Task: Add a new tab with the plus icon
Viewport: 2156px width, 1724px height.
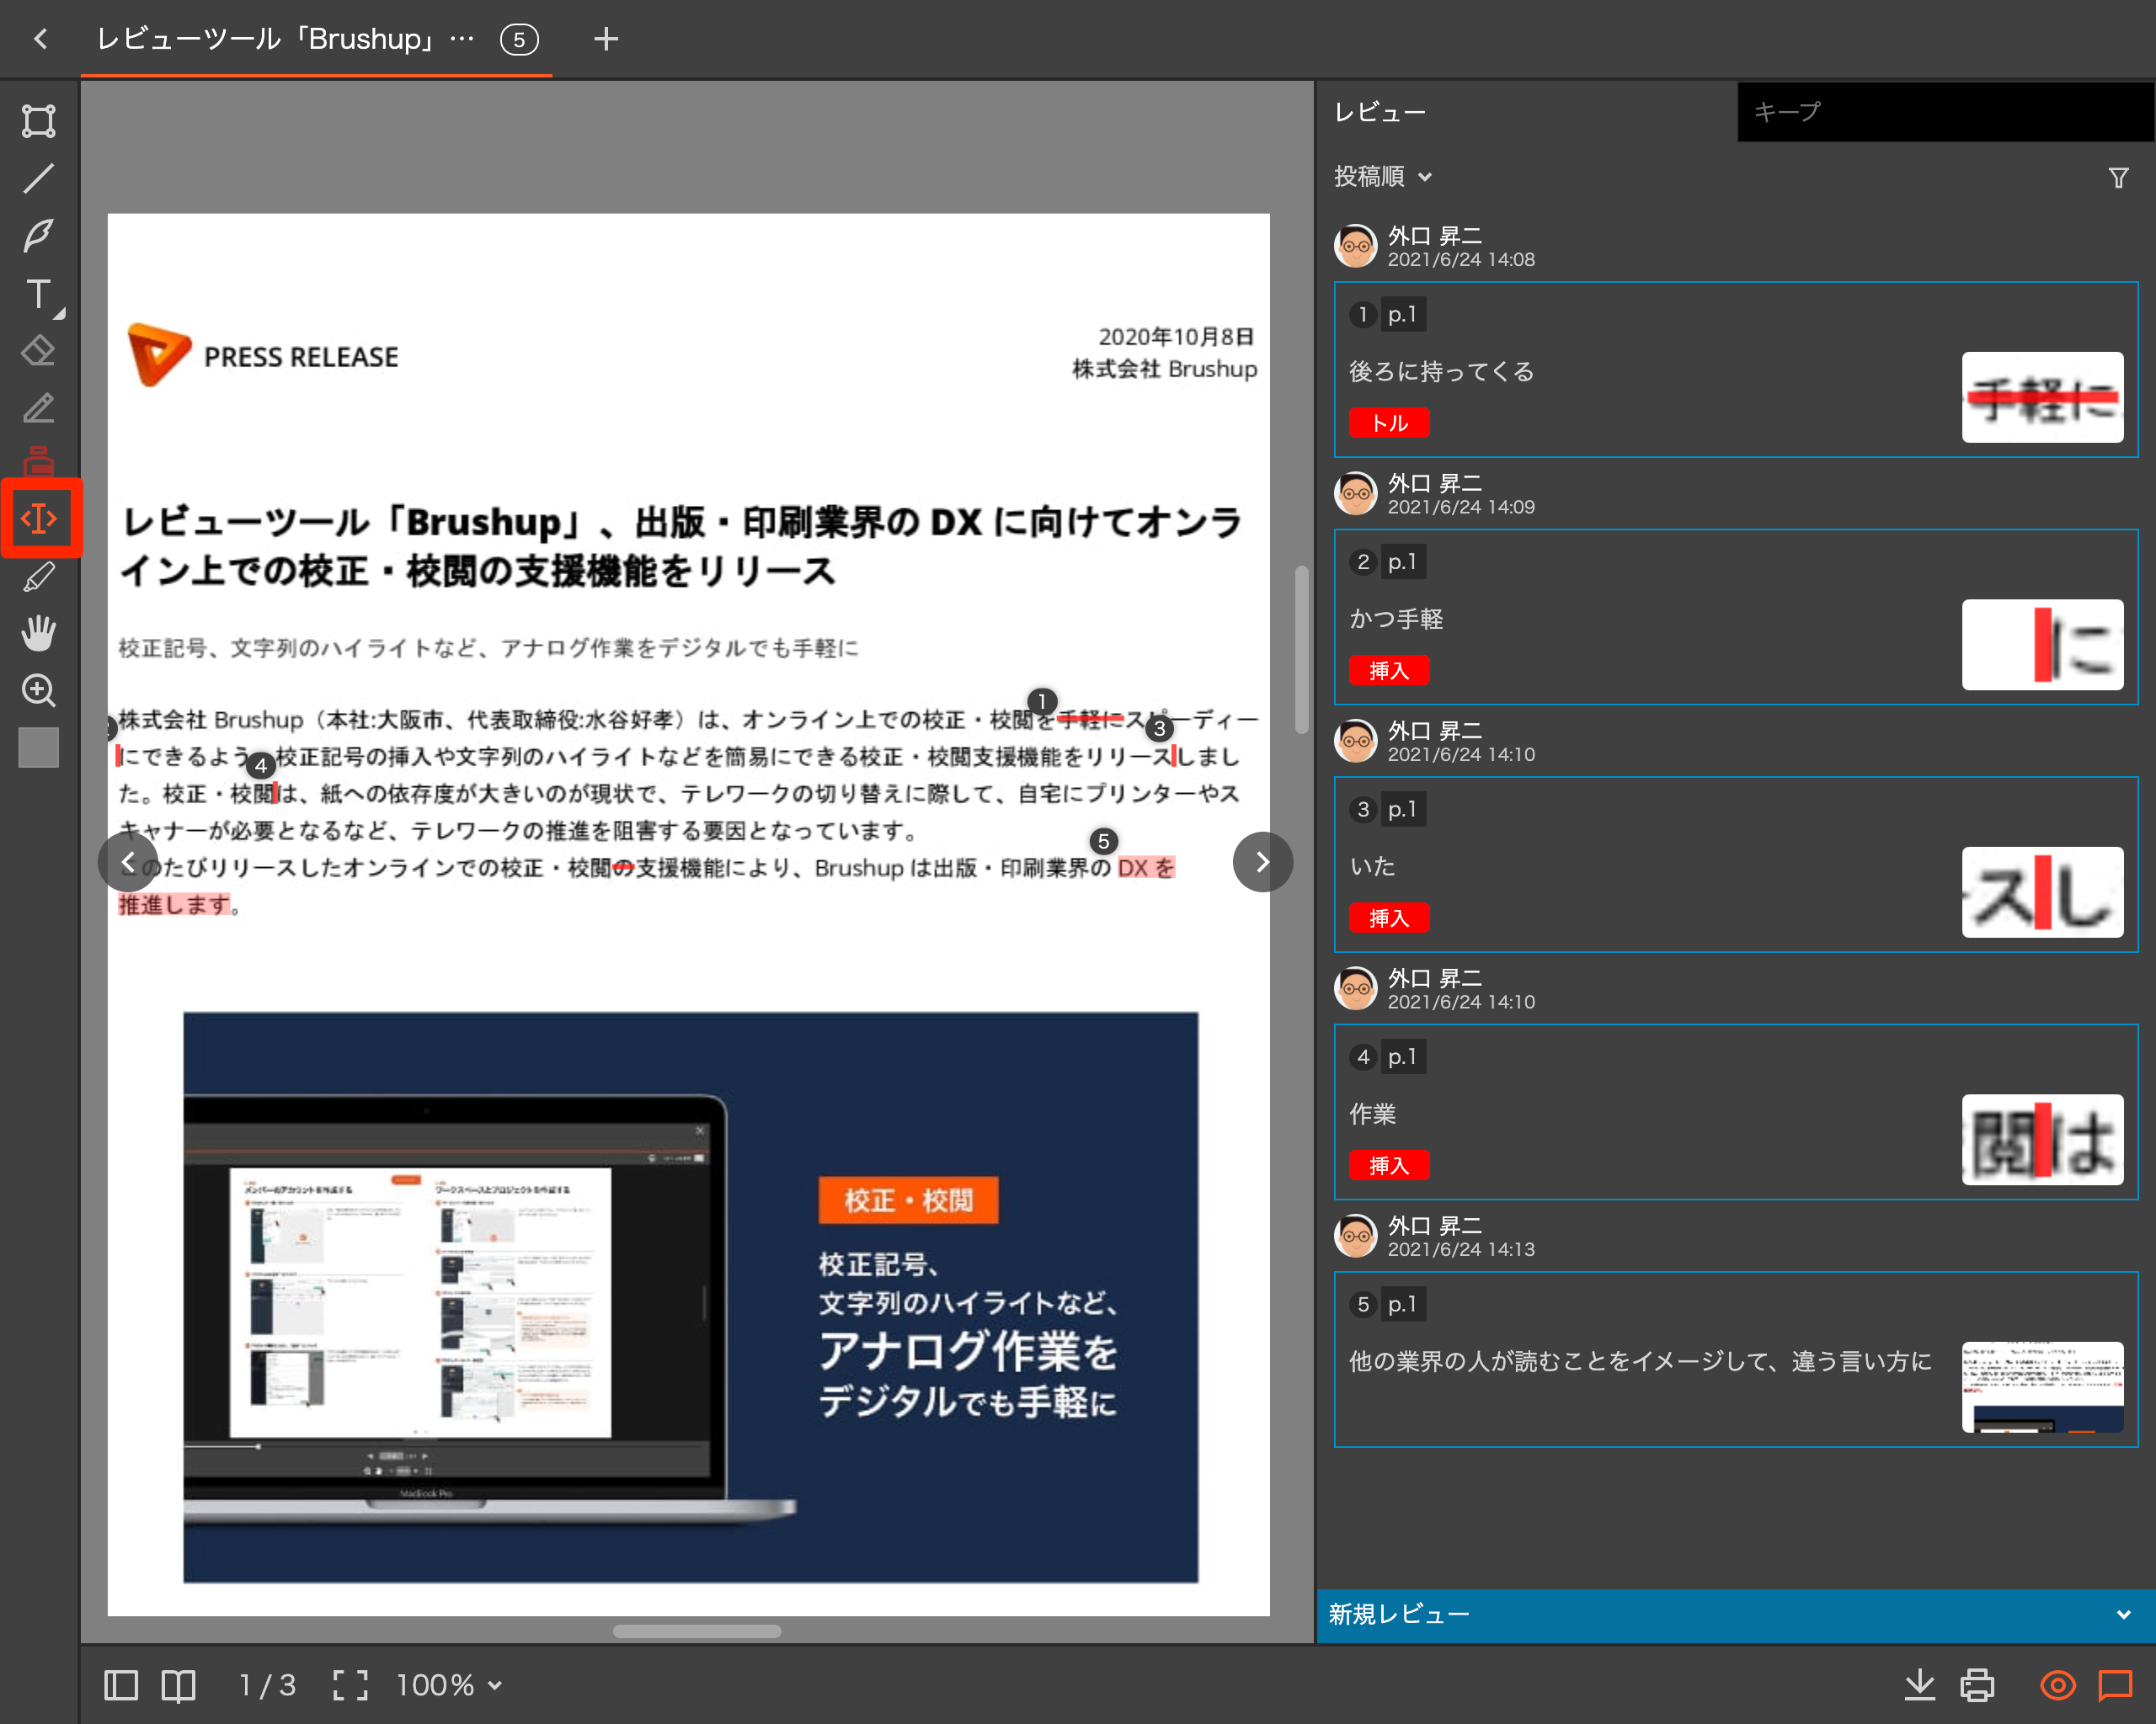Action: [606, 39]
